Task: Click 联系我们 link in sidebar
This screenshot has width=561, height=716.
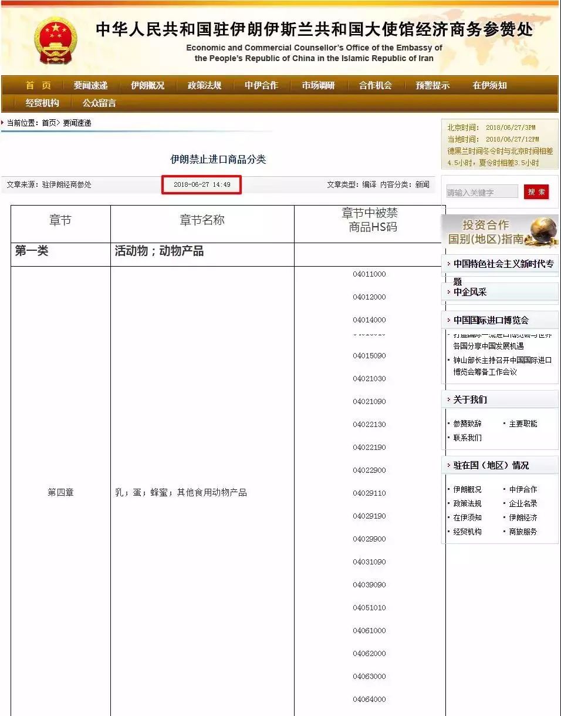Action: pos(467,438)
